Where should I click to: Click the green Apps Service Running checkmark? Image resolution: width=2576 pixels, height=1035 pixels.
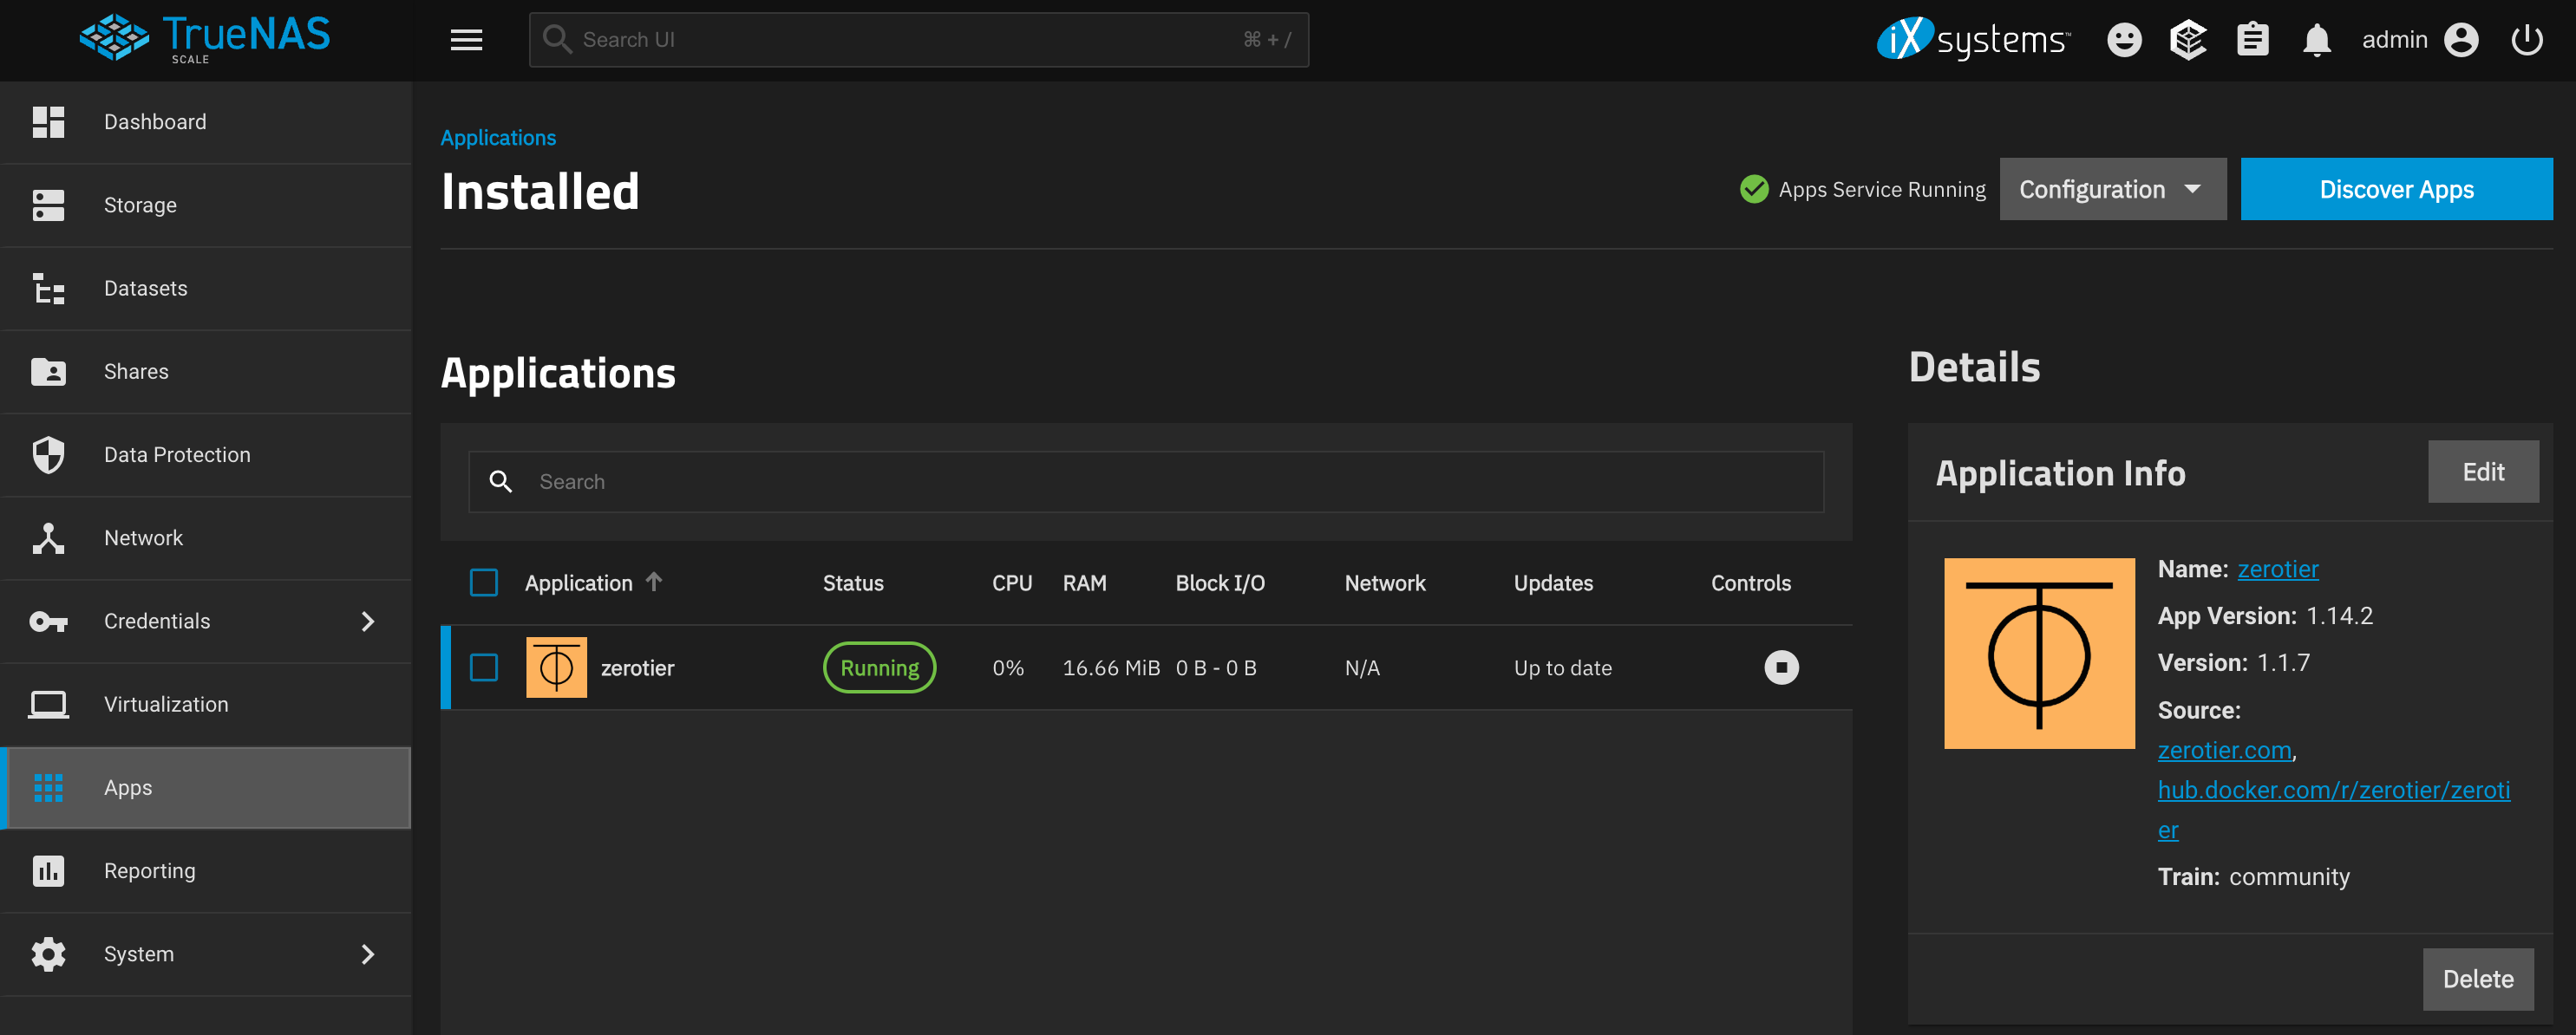click(x=1754, y=189)
